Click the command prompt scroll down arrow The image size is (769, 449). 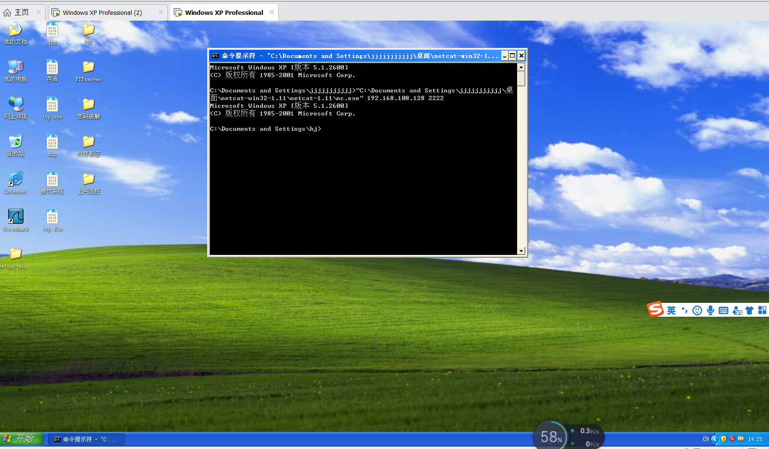point(521,251)
